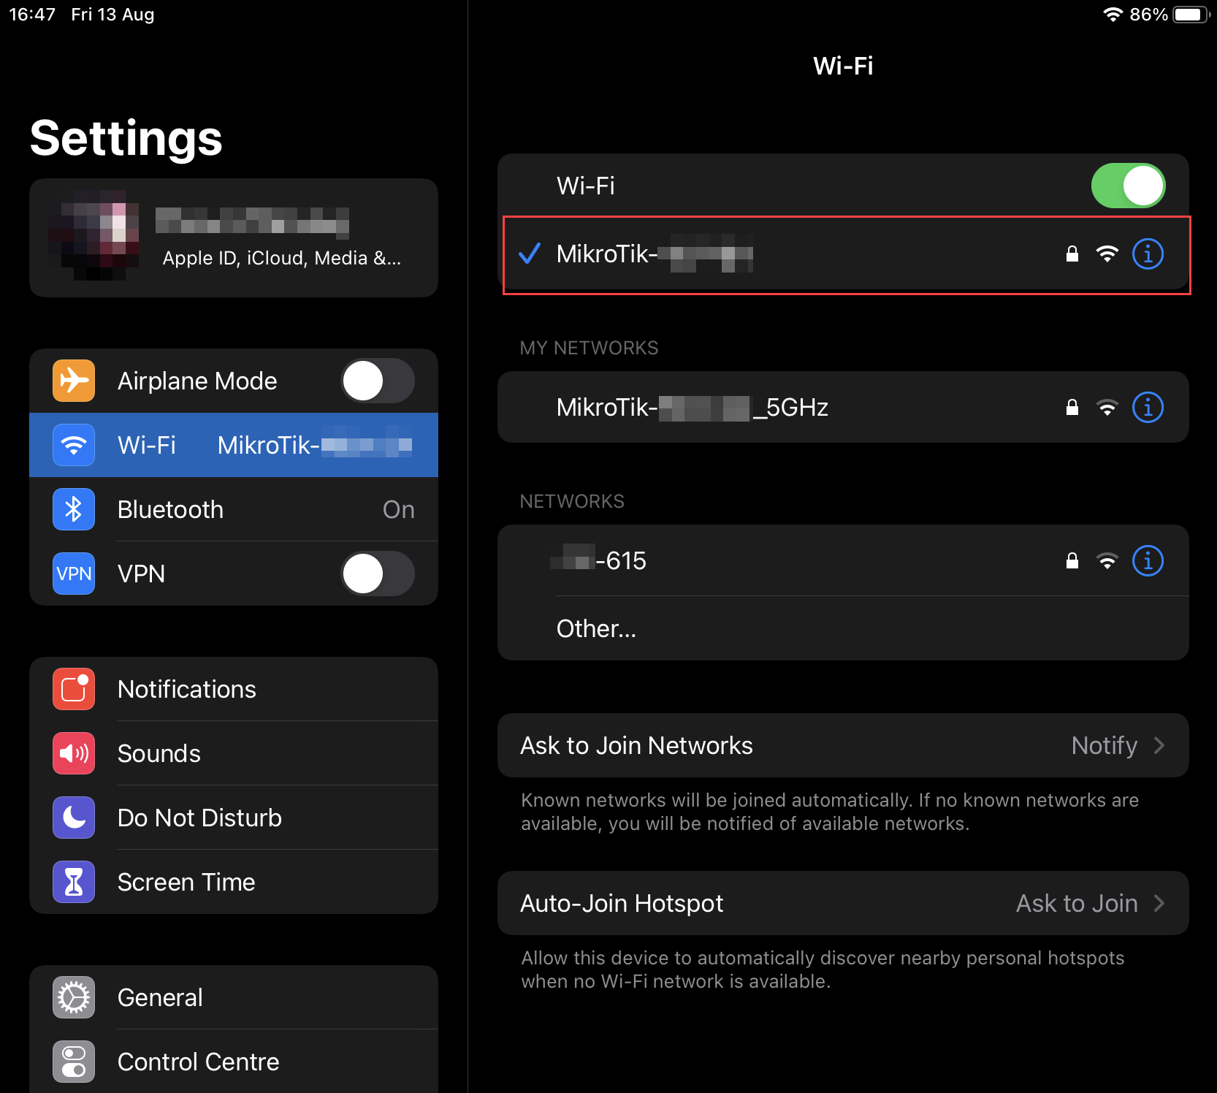The height and width of the screenshot is (1093, 1217).
Task: Tap the Bluetooth On status text
Action: tap(398, 509)
